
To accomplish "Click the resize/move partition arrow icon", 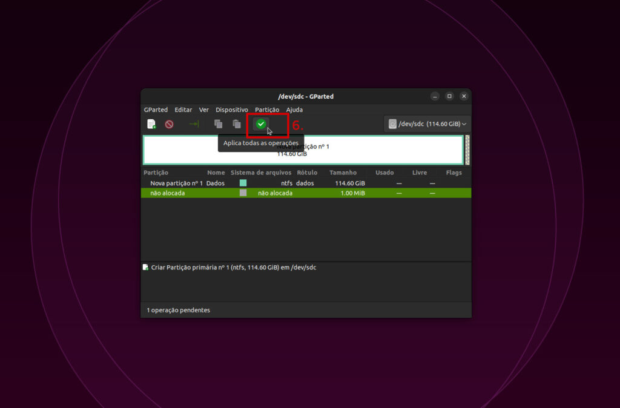I will click(x=194, y=124).
